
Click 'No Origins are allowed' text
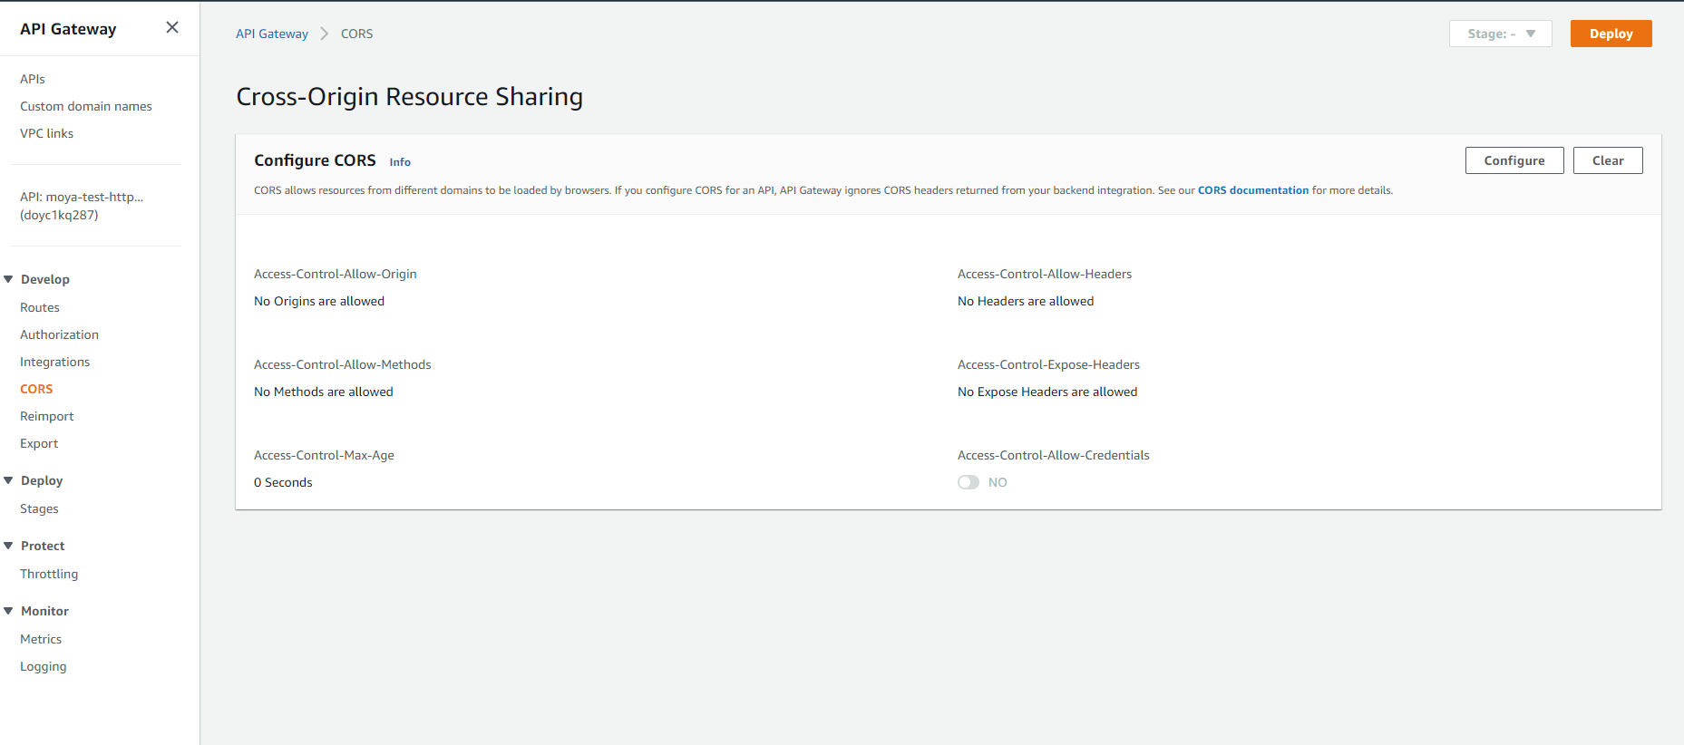tap(319, 301)
